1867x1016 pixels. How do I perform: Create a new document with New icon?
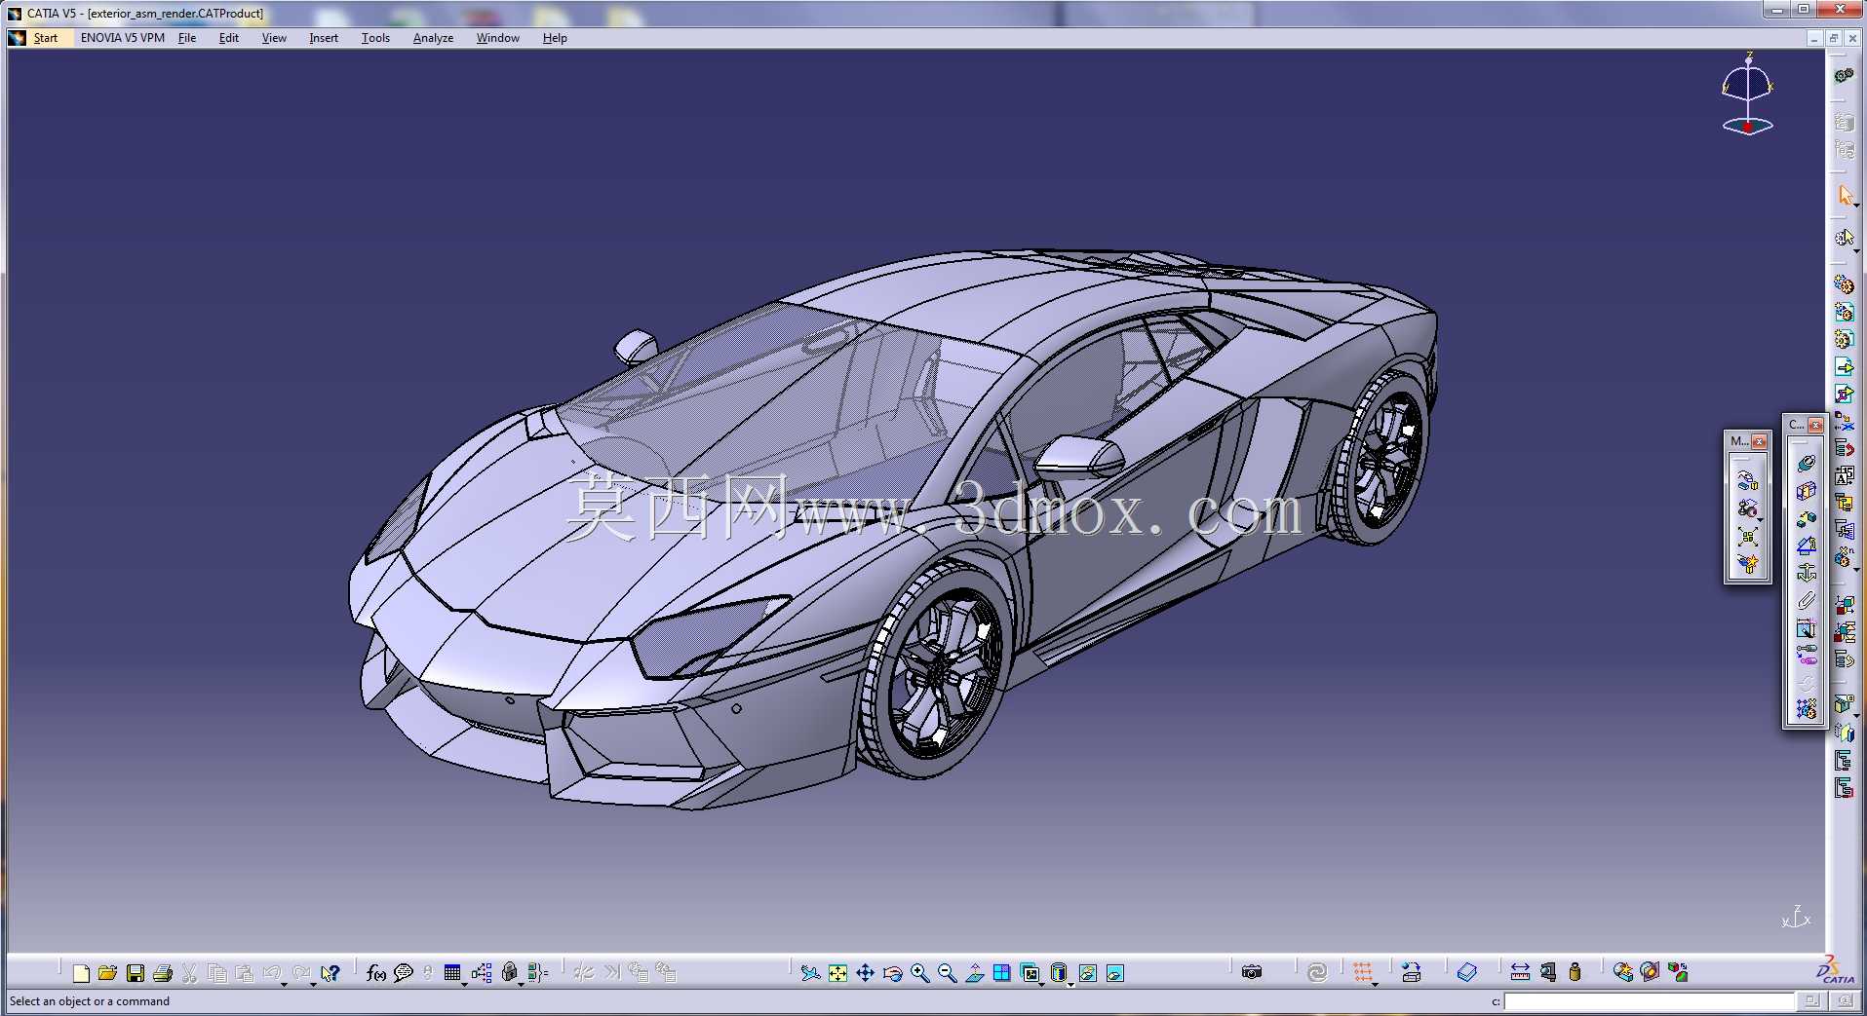81,972
